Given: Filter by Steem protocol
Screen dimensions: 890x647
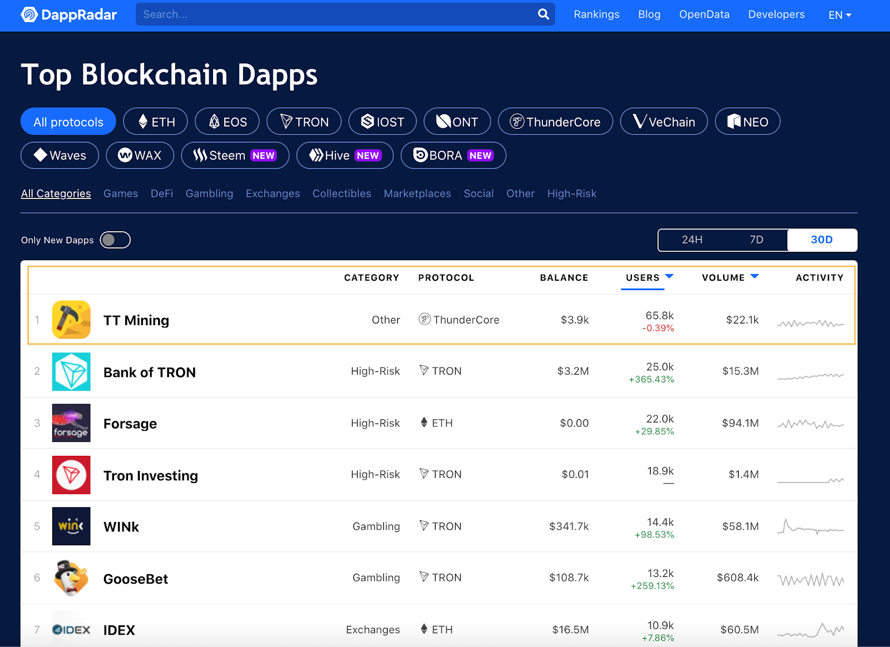Looking at the screenshot, I should tap(235, 156).
